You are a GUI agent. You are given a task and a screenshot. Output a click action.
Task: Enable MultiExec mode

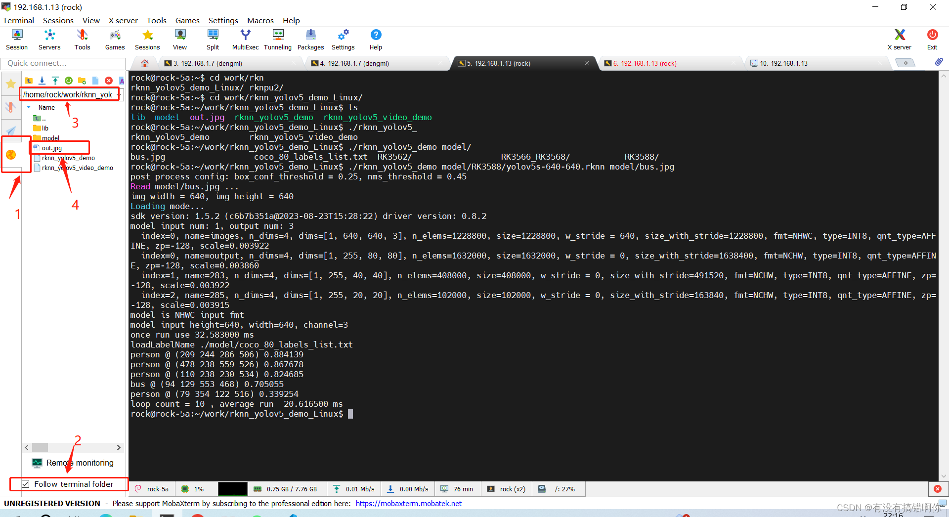pyautogui.click(x=245, y=40)
